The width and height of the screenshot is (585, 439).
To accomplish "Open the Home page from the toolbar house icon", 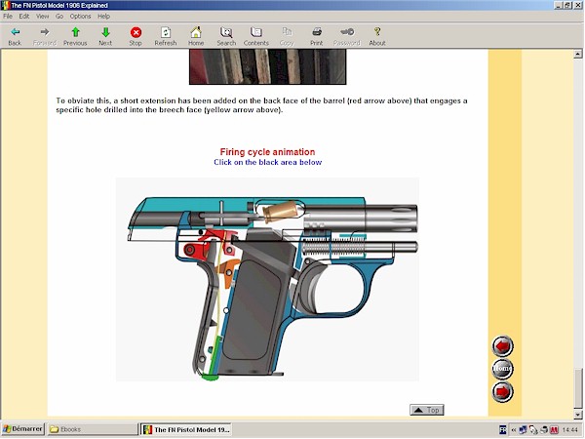I will (x=196, y=36).
